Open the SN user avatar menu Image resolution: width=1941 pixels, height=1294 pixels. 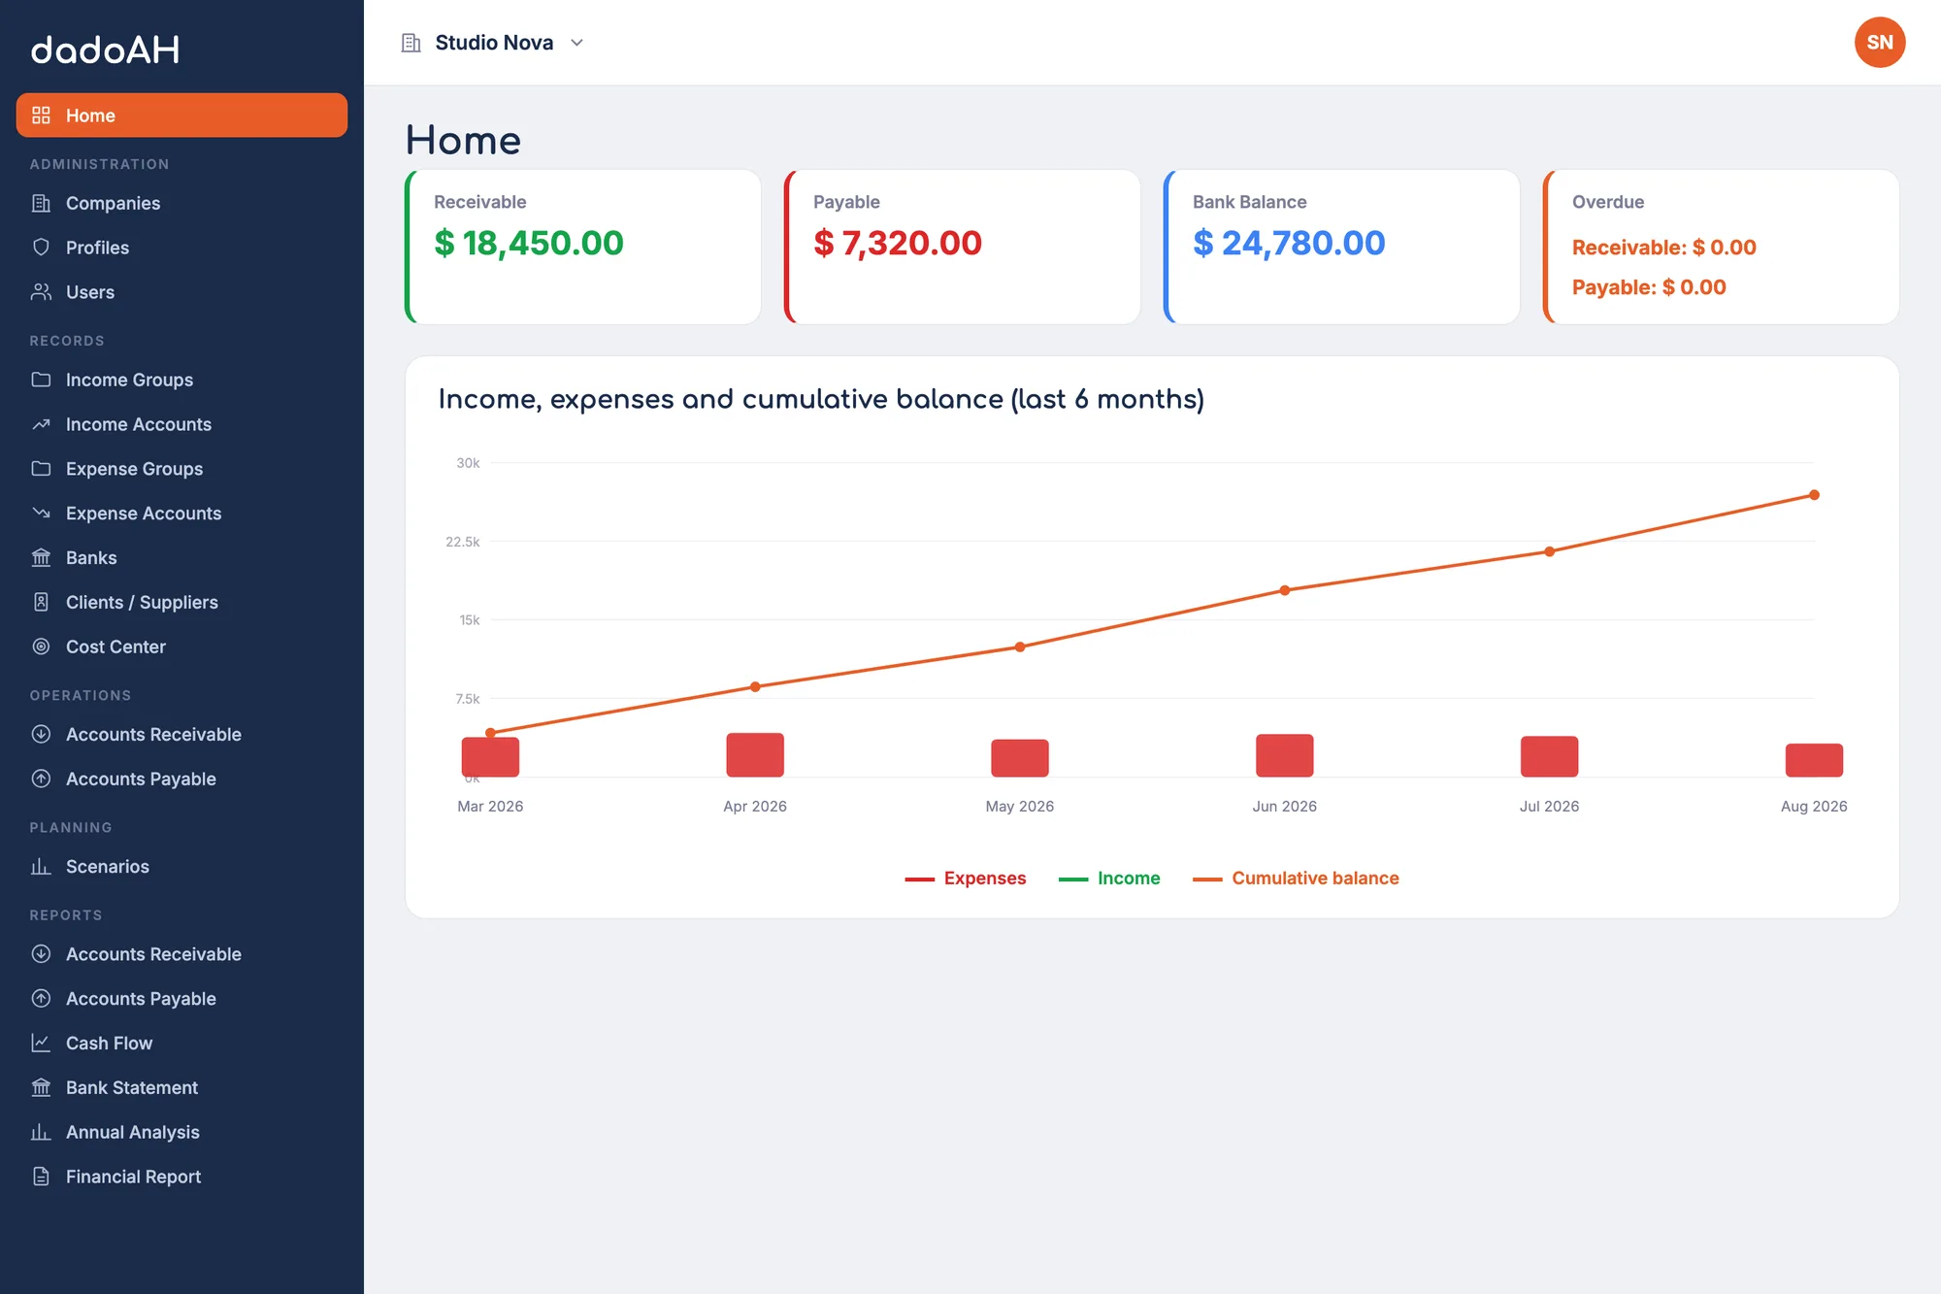tap(1880, 43)
